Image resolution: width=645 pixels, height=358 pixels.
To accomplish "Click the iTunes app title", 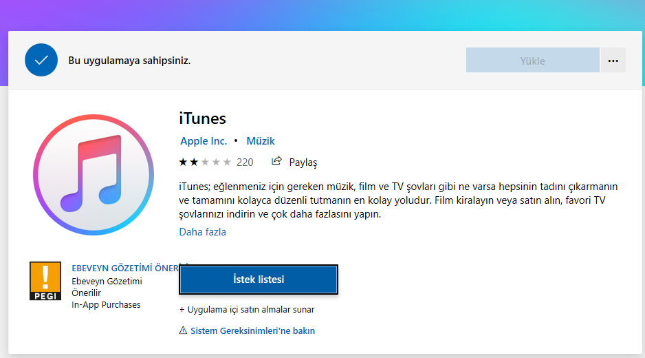I will pos(202,118).
